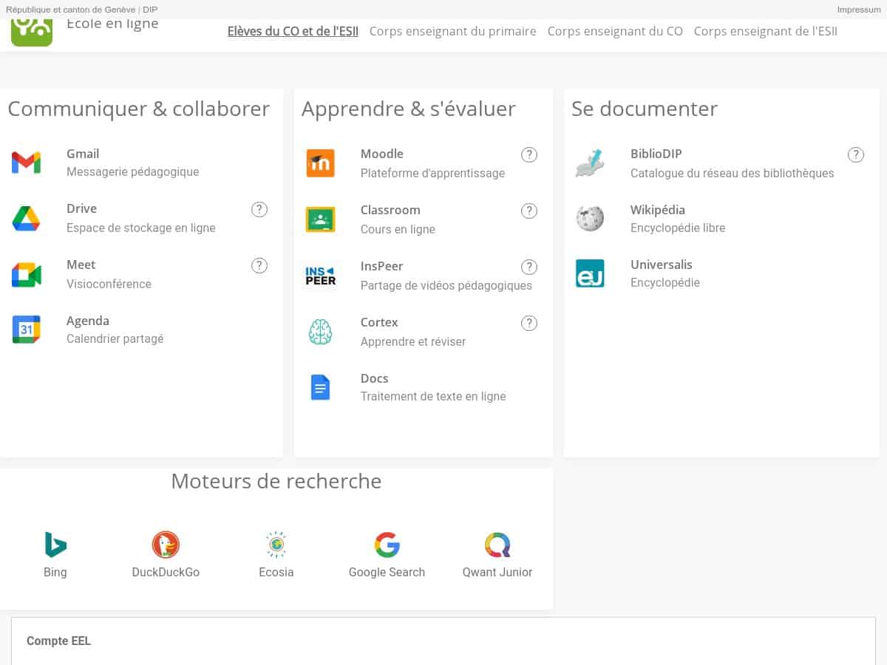This screenshot has width=887, height=665.
Task: Click the Universalis eU icon
Action: click(590, 273)
